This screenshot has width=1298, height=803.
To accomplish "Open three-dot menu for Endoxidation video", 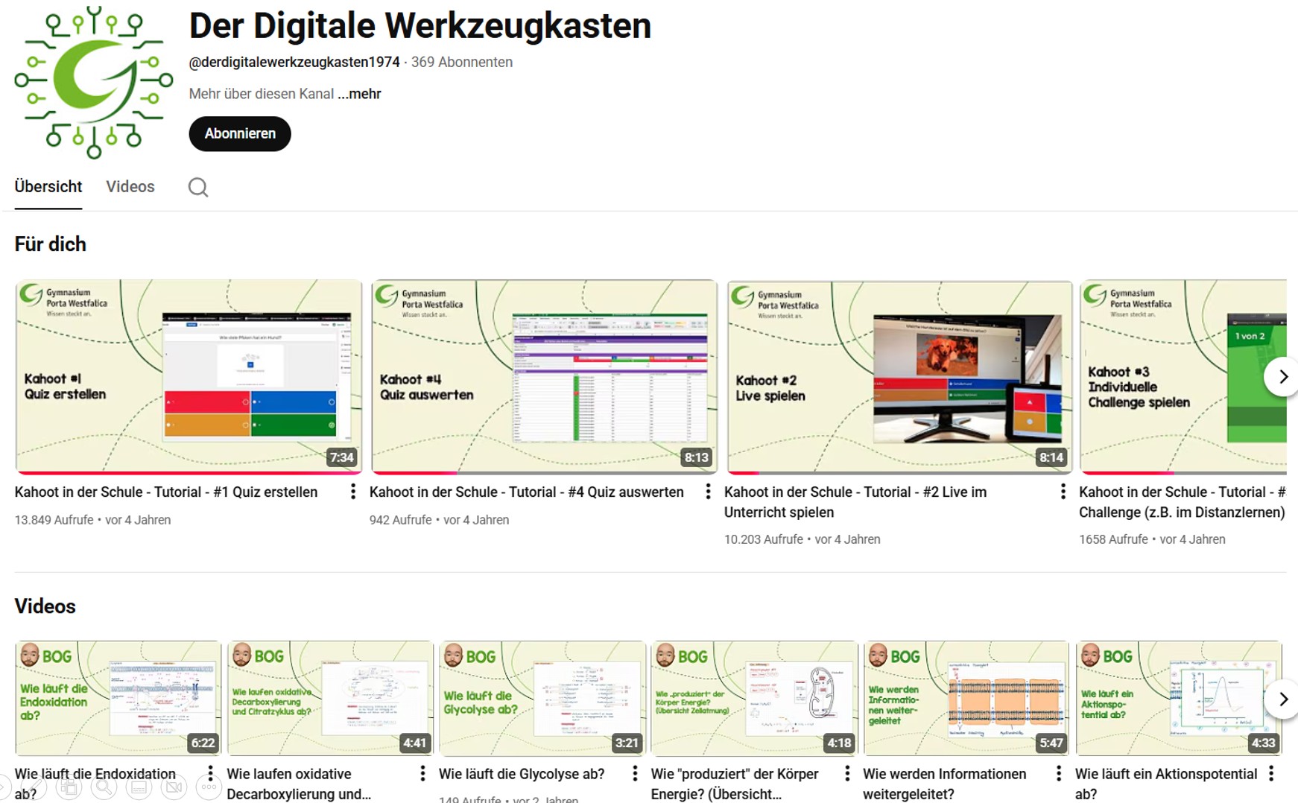I will (x=210, y=773).
